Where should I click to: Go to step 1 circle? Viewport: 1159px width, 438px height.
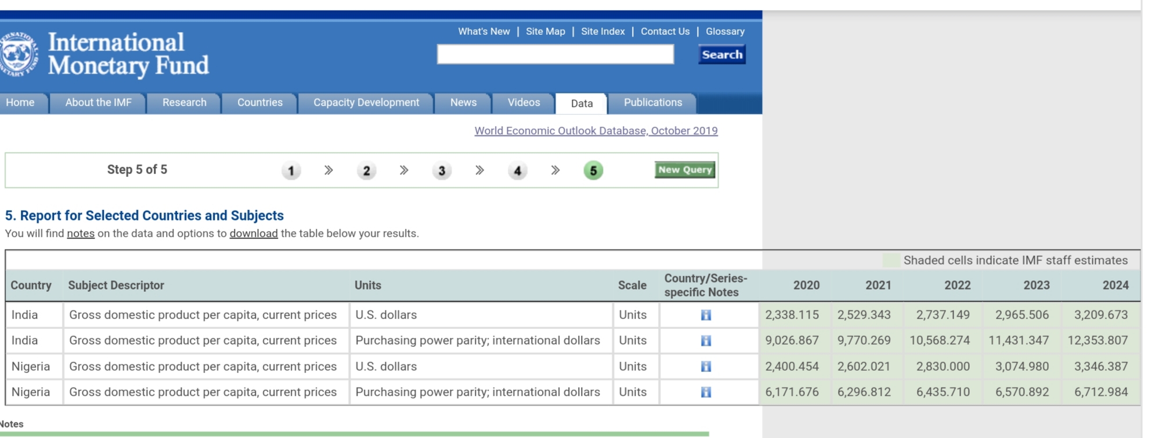click(291, 171)
